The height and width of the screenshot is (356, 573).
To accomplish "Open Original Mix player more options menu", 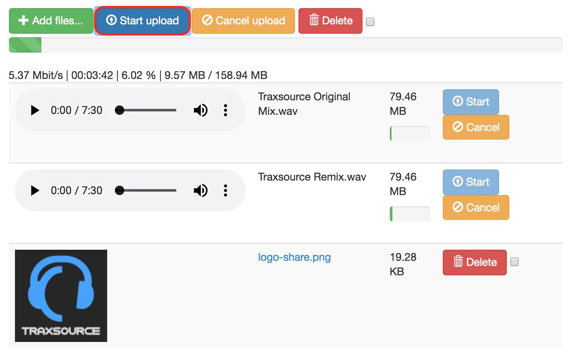I will pos(225,111).
